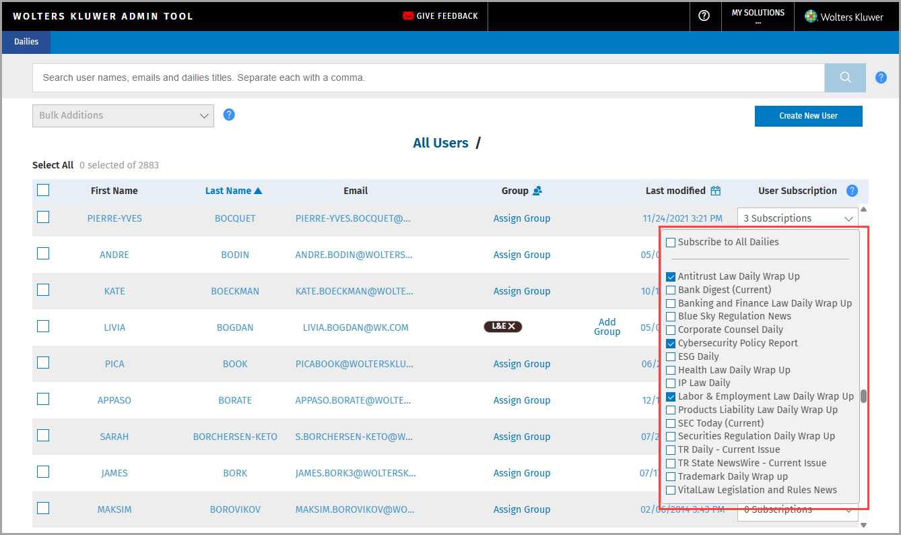Select the row checkbox for Maksim Borovikov
This screenshot has width=901, height=535.
point(43,508)
